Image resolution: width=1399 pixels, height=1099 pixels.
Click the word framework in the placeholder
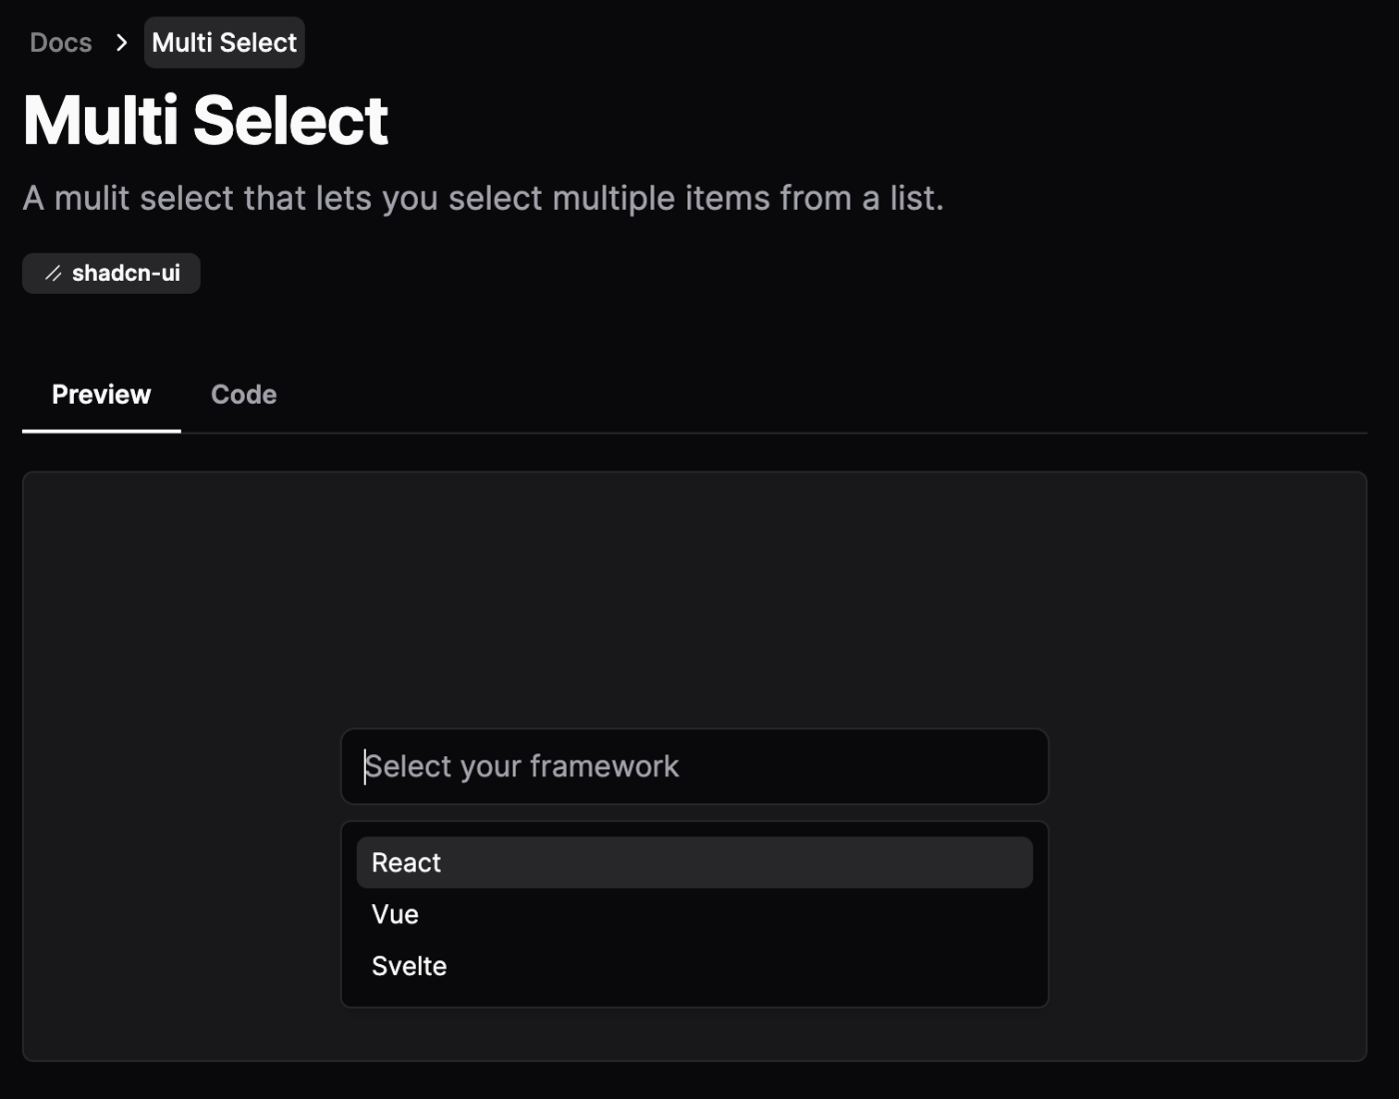pos(605,766)
